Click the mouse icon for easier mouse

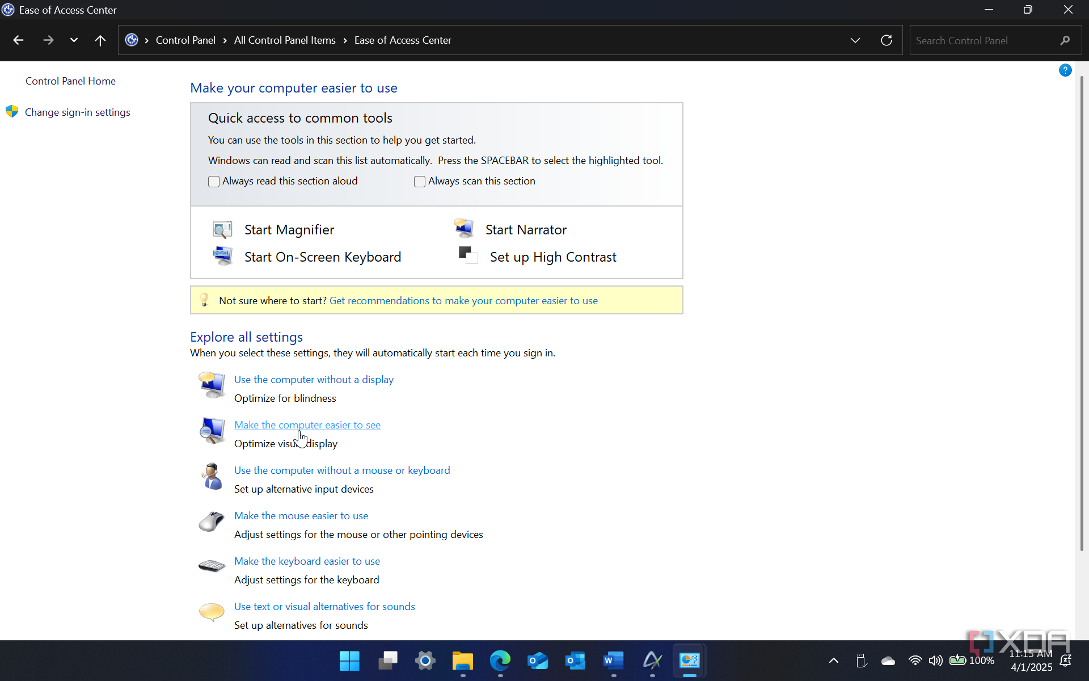coord(212,521)
